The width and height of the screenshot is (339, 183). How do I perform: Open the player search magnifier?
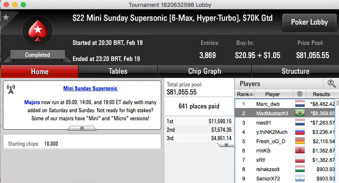(x=331, y=84)
